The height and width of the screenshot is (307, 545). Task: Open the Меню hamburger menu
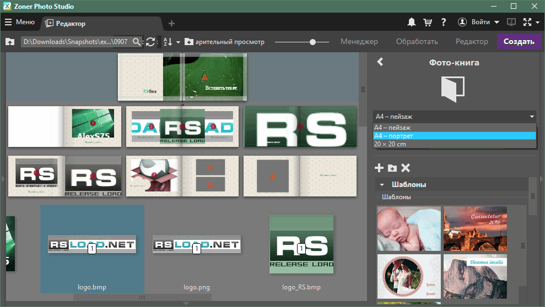pos(19,22)
